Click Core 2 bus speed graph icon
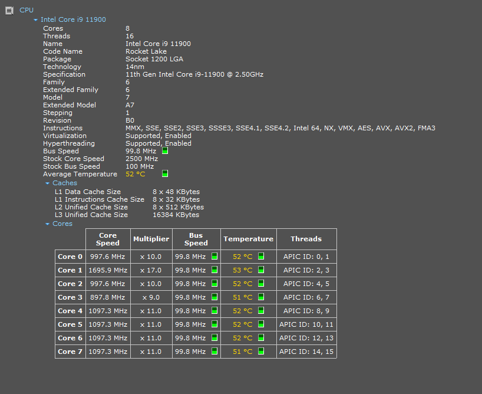Screen dimensions: 482x394 (214, 283)
